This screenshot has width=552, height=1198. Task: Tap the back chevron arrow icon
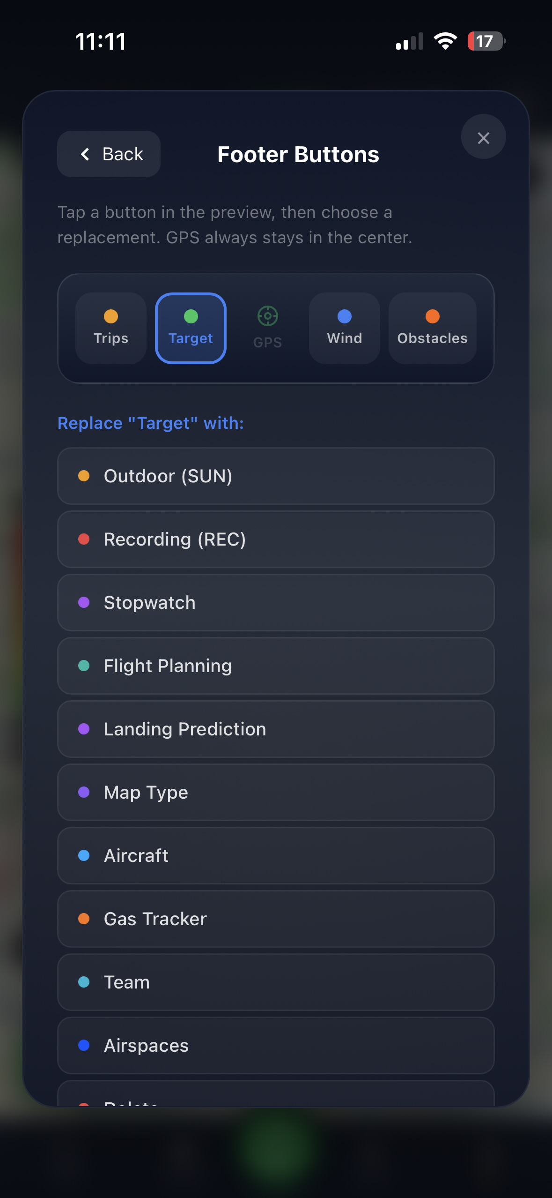85,154
